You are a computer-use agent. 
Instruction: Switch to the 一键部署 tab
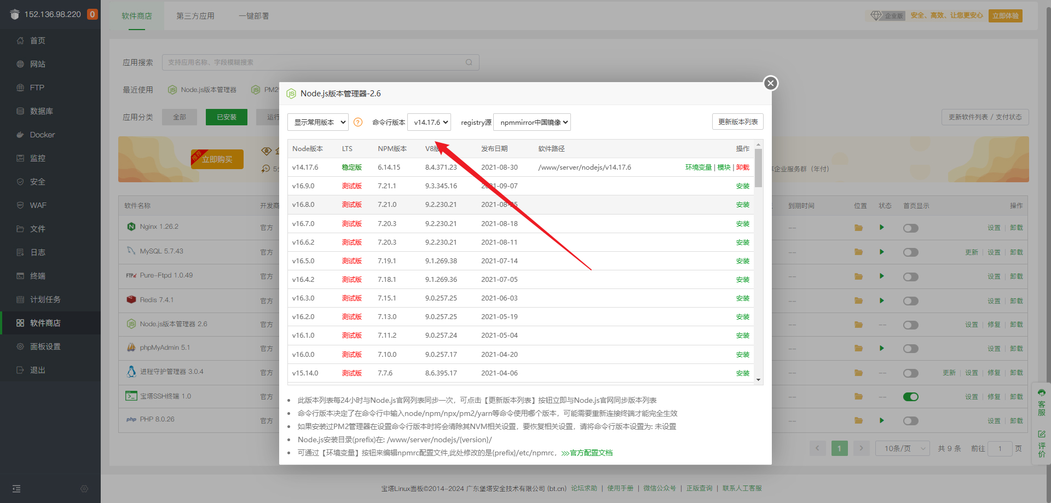[254, 16]
